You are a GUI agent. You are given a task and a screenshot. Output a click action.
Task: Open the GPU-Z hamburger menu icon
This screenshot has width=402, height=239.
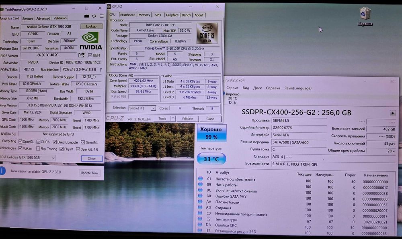[102, 16]
